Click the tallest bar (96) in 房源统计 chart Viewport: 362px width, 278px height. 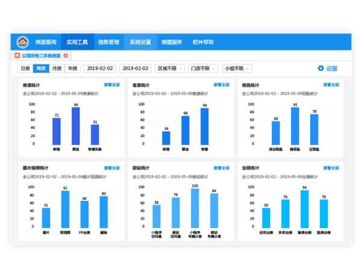(x=76, y=126)
